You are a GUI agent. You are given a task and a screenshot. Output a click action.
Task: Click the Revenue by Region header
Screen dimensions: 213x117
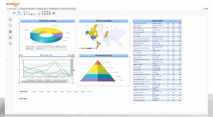click(x=103, y=21)
